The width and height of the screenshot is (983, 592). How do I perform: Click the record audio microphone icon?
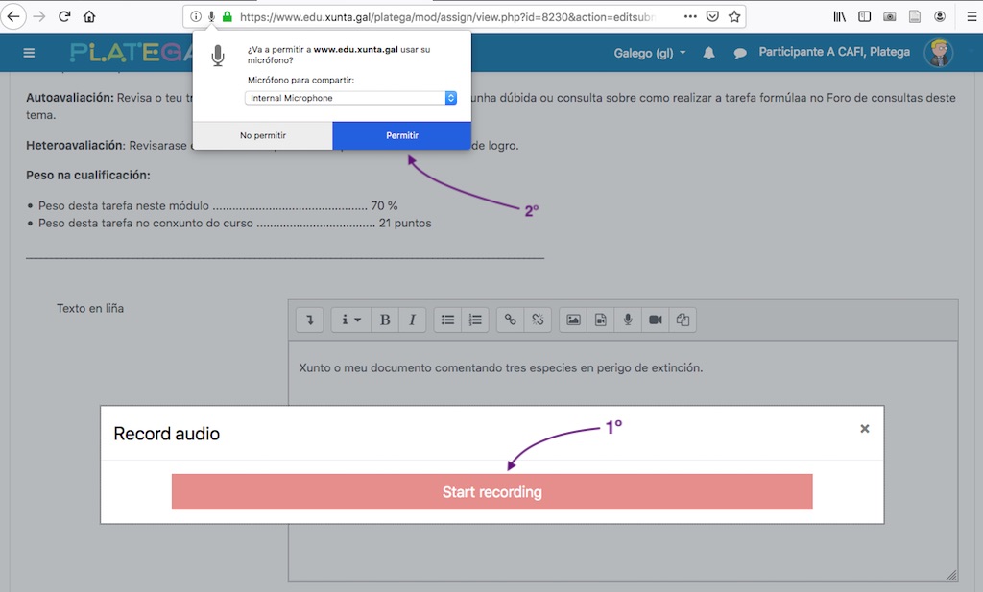click(628, 320)
